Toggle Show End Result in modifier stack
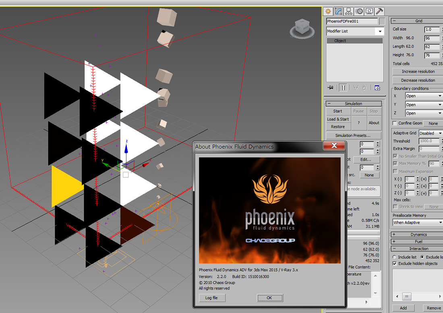 (343, 88)
